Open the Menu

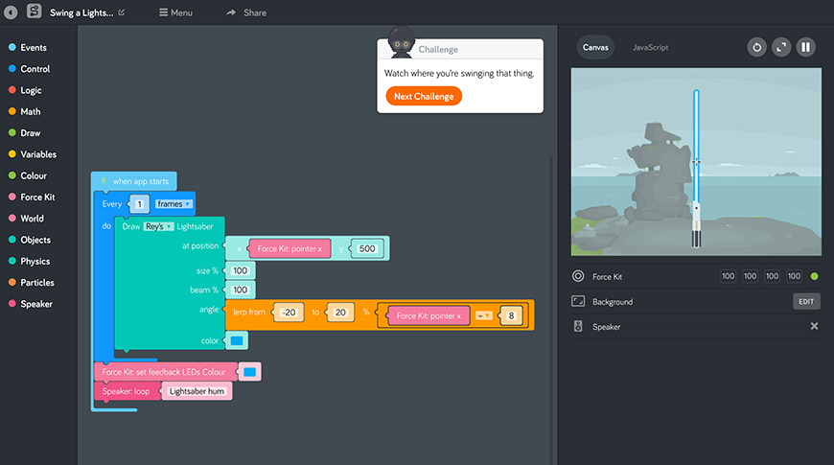click(x=175, y=12)
